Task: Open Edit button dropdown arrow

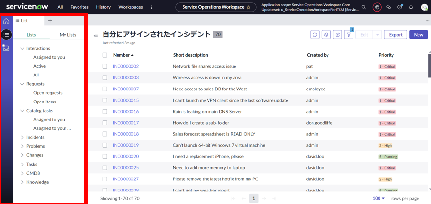Action: [377, 35]
